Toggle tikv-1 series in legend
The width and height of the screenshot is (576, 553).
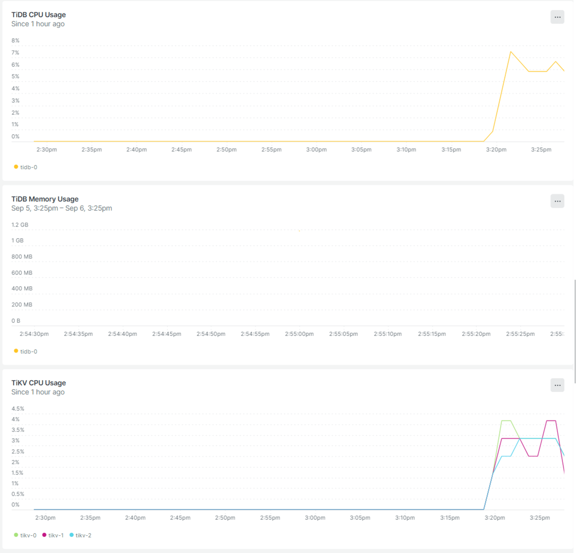[53, 535]
